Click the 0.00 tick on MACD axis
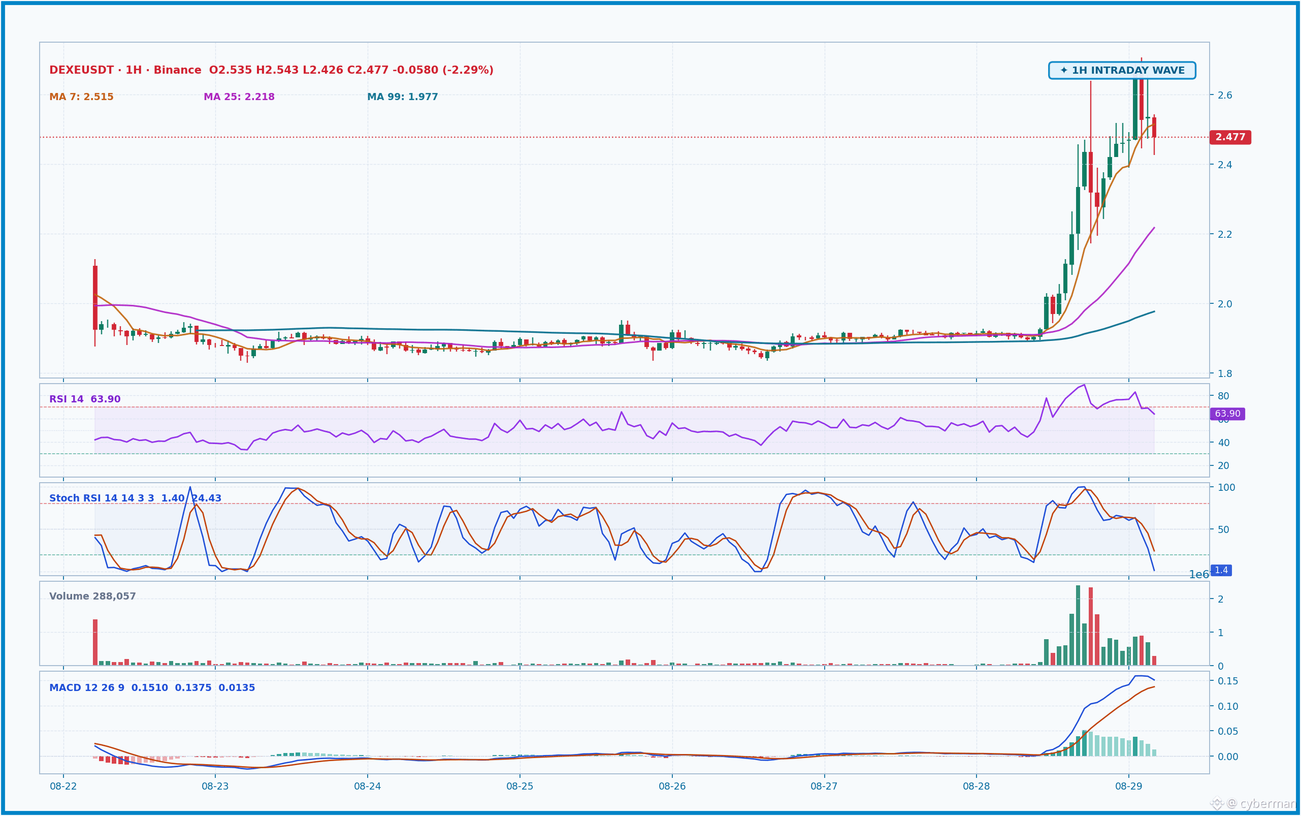Screen dimensions: 1301x816 (x=1228, y=757)
